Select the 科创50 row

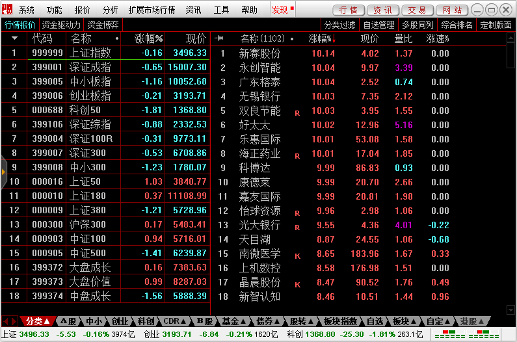pyautogui.click(x=105, y=110)
